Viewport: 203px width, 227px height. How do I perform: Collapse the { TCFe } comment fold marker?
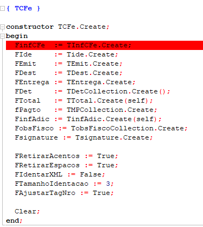2,8
